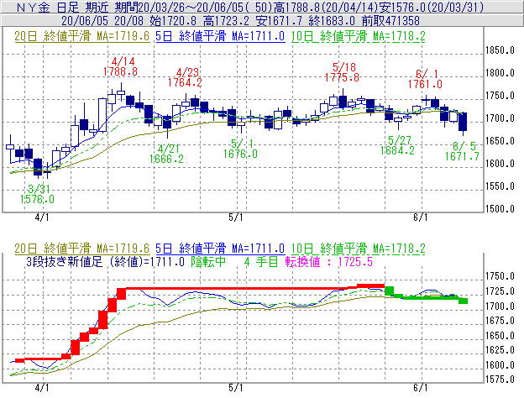Click the upper 20日 終値平滑 MA=1719.6 legend
This screenshot has height=398, width=524.
(82, 36)
